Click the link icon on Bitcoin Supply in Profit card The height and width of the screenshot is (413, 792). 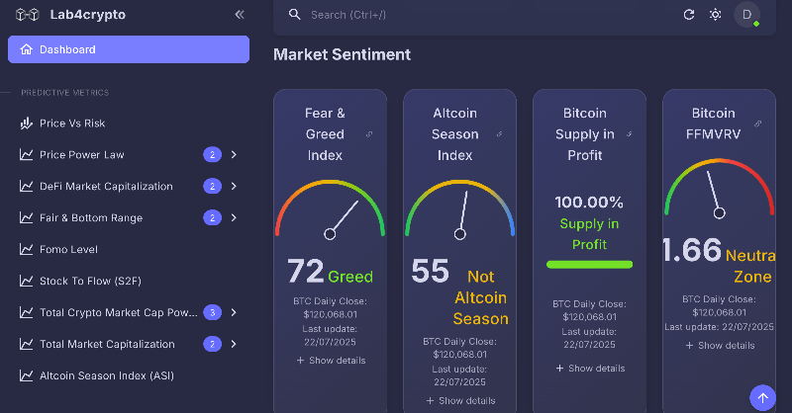(x=629, y=134)
